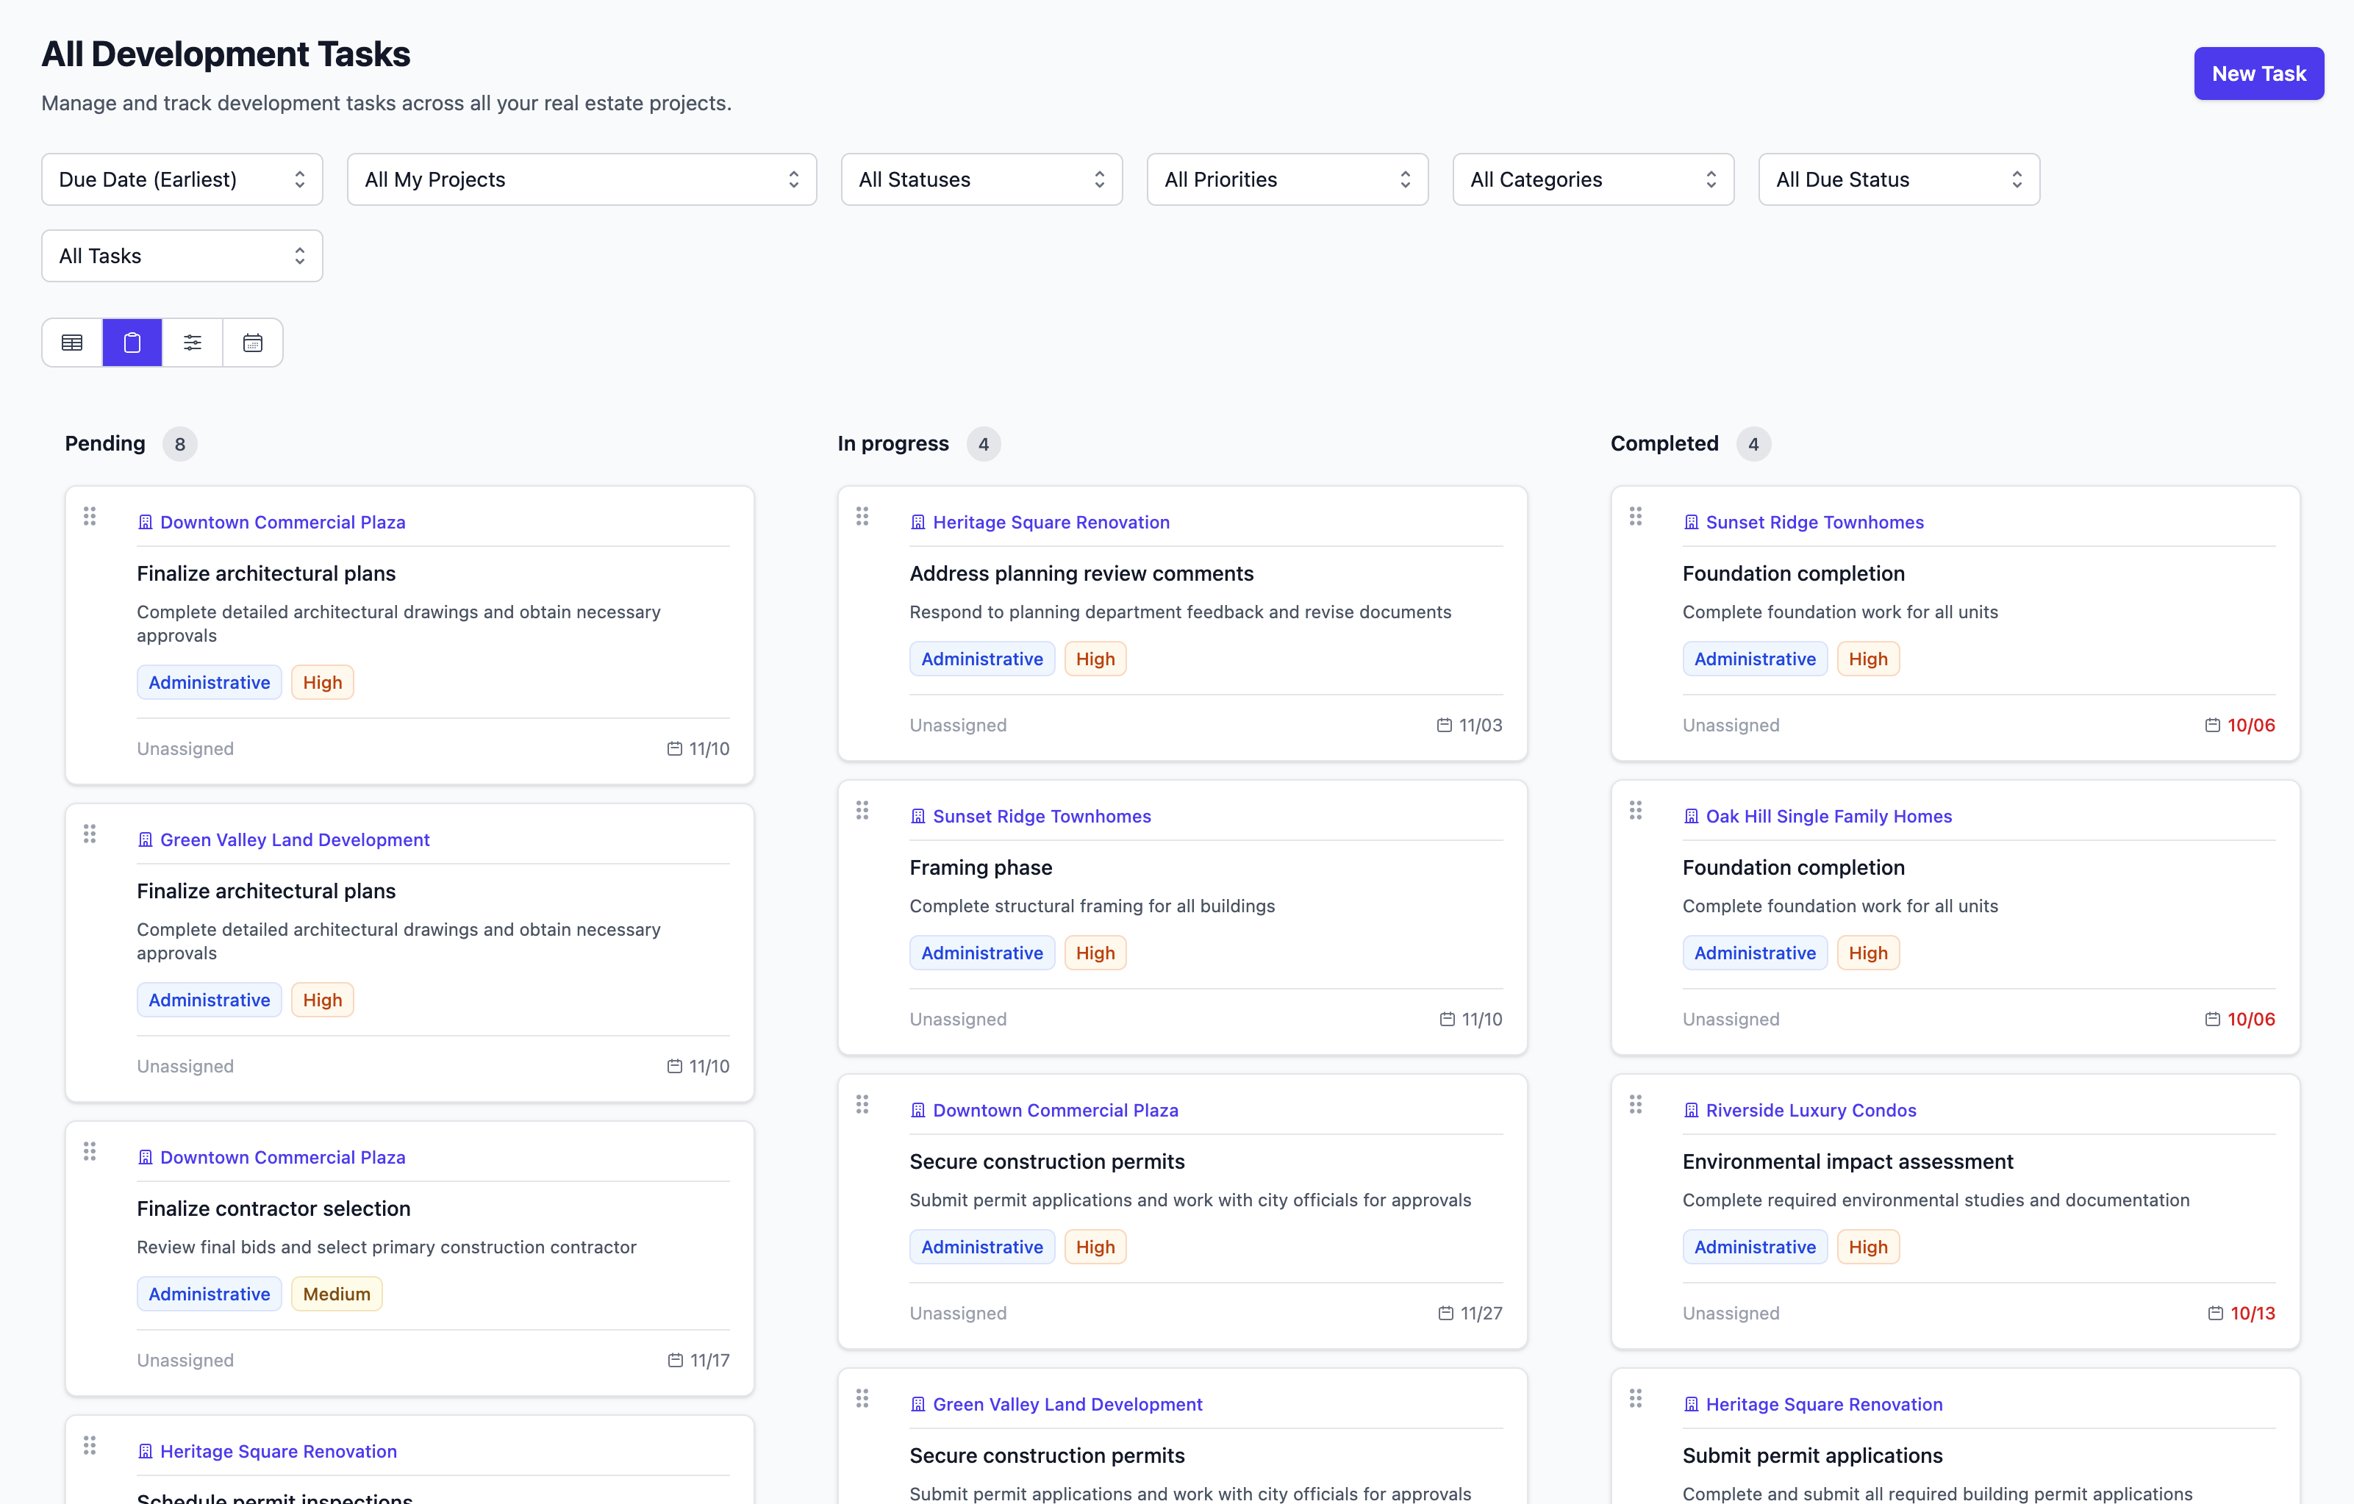Switch to the calendar view
The height and width of the screenshot is (1504, 2354).
pyautogui.click(x=253, y=342)
